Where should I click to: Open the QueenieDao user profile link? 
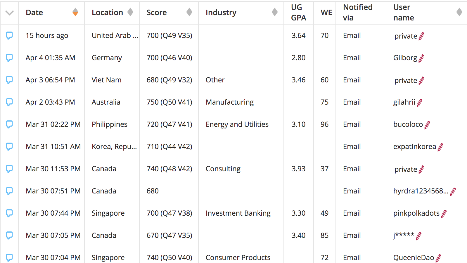(x=414, y=258)
